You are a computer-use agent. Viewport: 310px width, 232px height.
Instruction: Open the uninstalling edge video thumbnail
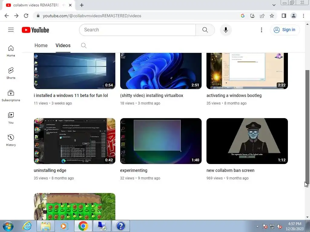(x=74, y=141)
